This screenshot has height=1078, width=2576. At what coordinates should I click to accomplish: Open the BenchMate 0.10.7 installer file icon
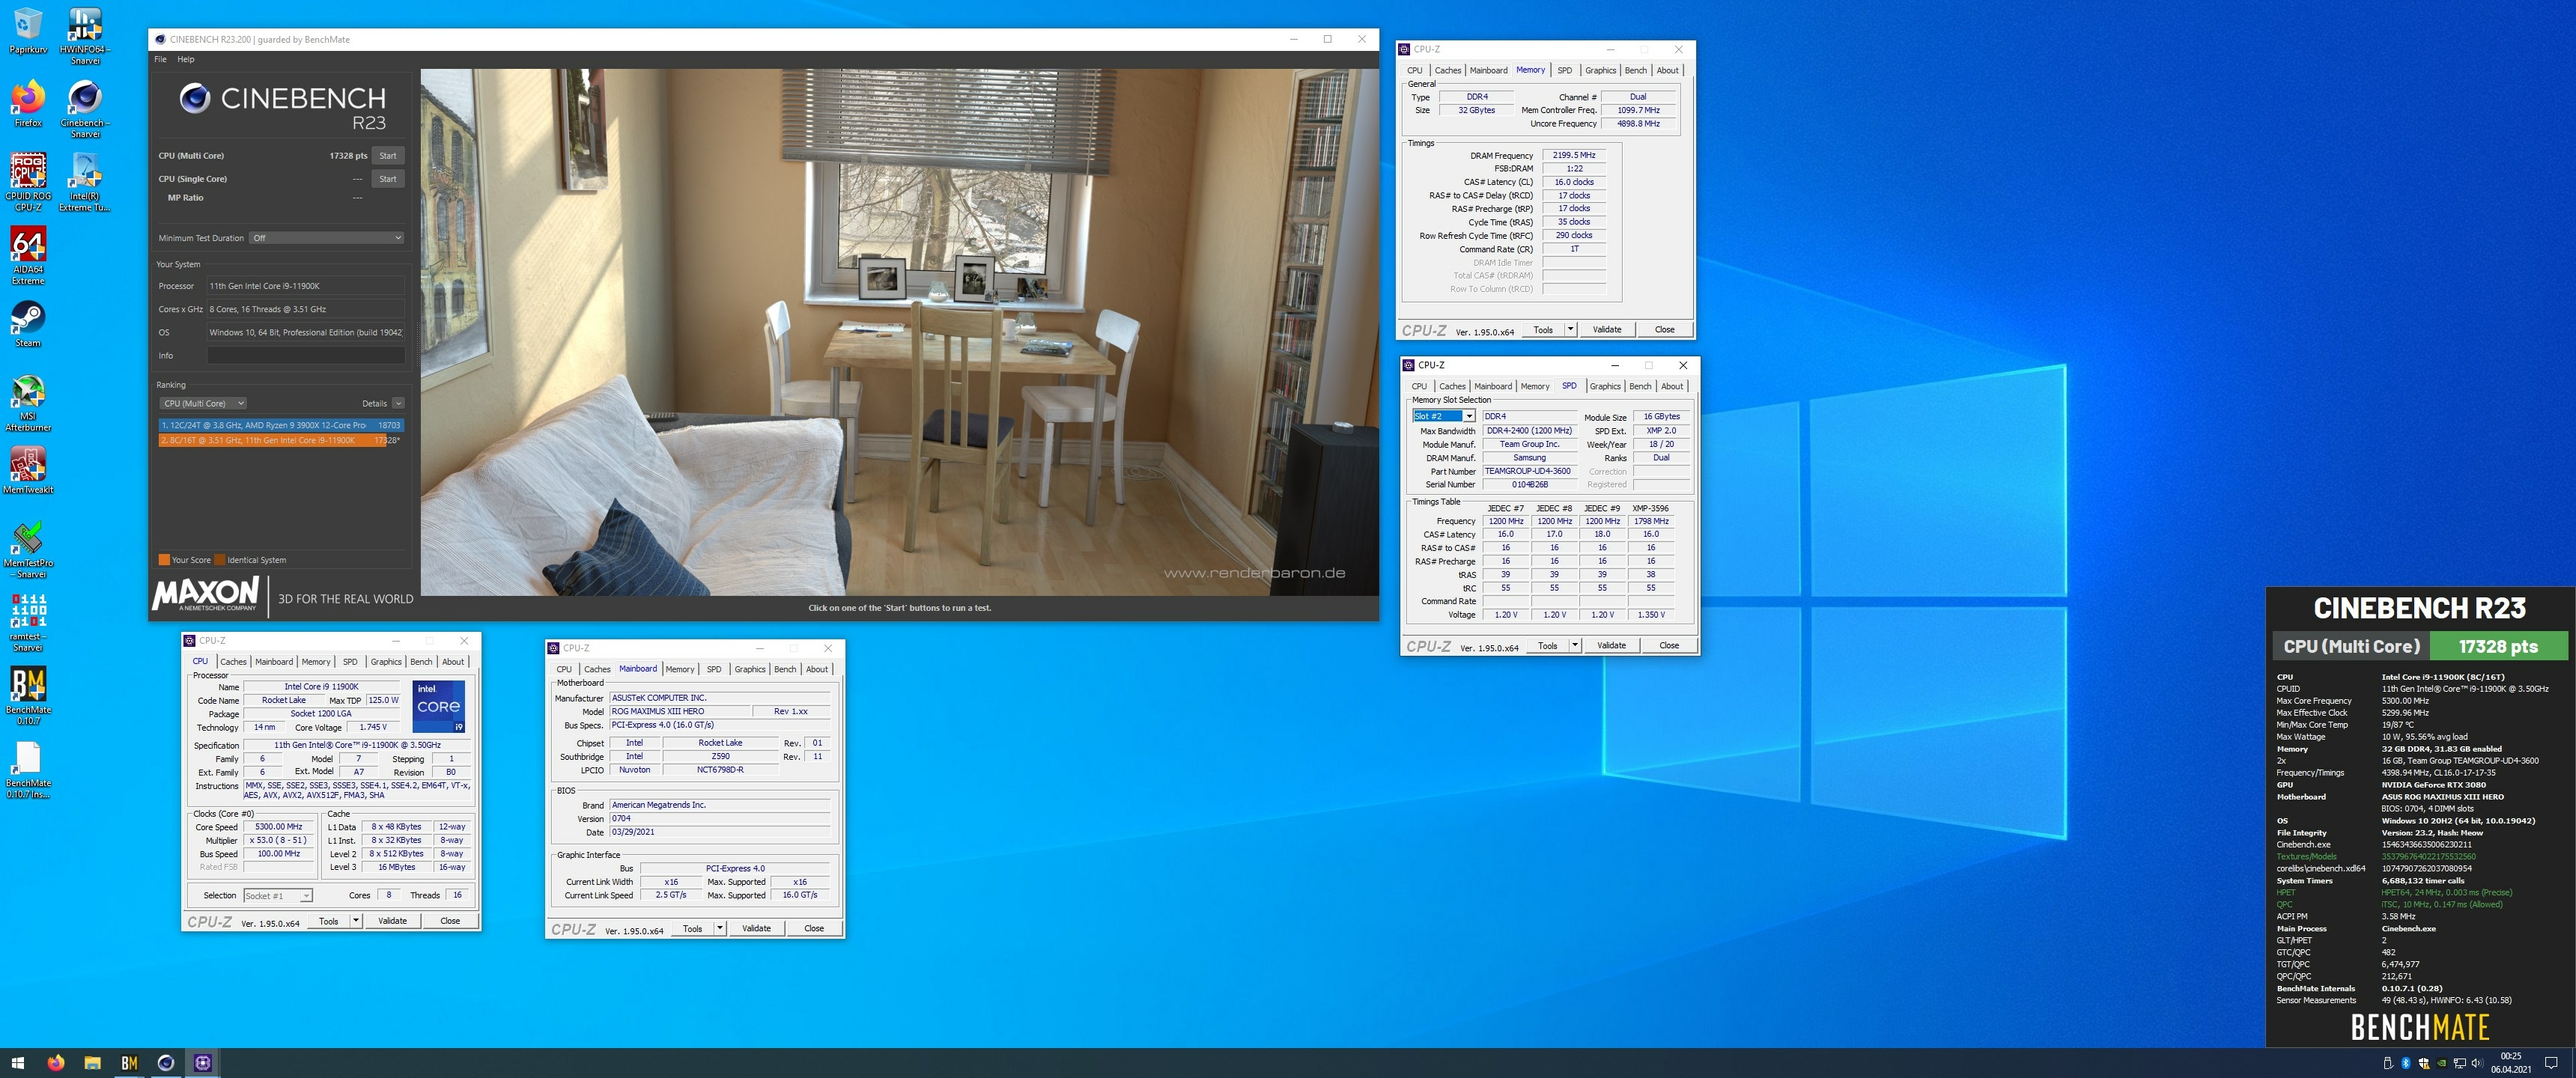tap(28, 770)
